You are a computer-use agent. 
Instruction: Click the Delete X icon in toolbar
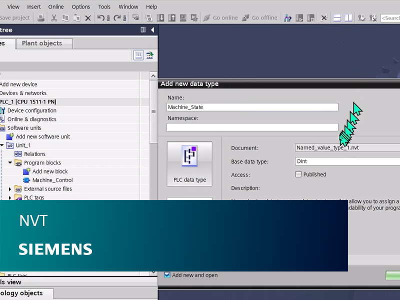click(x=88, y=18)
